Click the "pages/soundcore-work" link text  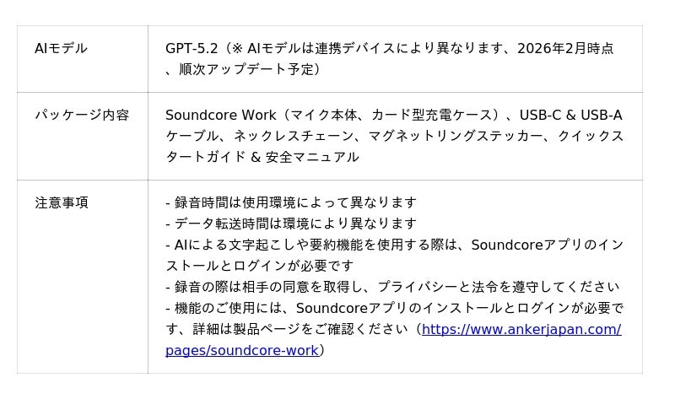(242, 350)
